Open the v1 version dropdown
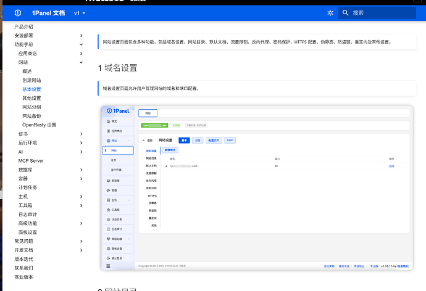 click(x=80, y=13)
